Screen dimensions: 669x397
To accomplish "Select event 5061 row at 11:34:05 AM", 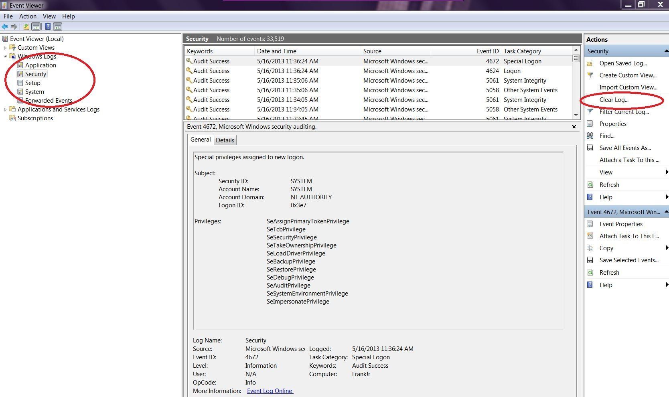I will point(378,100).
